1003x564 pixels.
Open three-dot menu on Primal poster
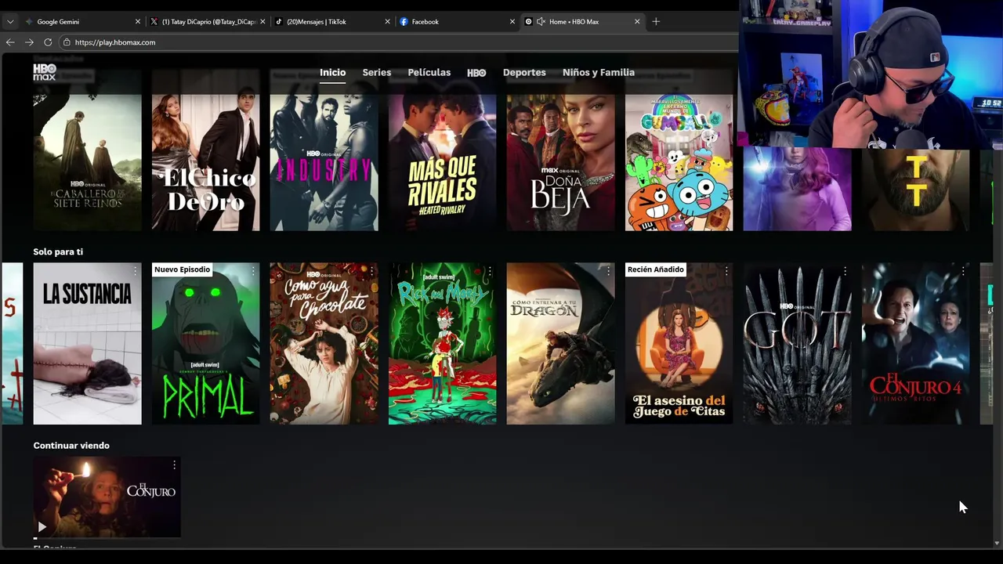click(253, 271)
